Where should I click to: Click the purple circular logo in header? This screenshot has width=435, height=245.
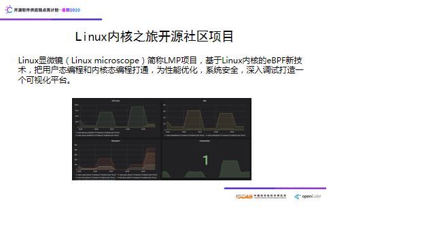(9, 10)
